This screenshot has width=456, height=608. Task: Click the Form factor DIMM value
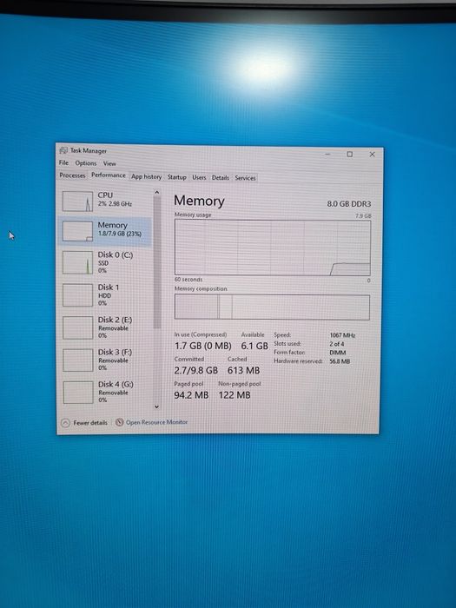(x=337, y=353)
